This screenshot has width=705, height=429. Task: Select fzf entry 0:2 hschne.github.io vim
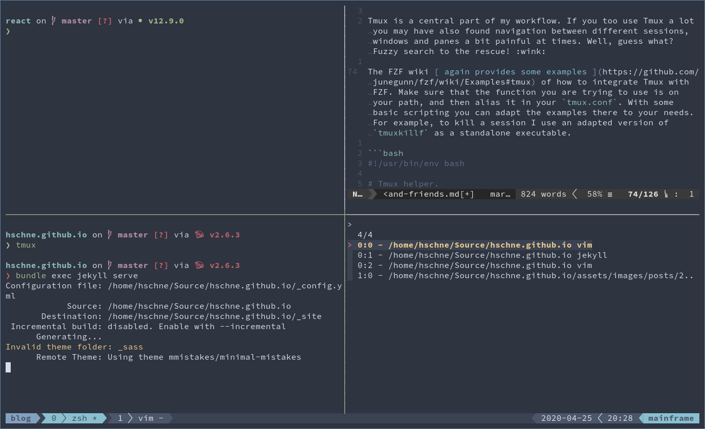475,265
